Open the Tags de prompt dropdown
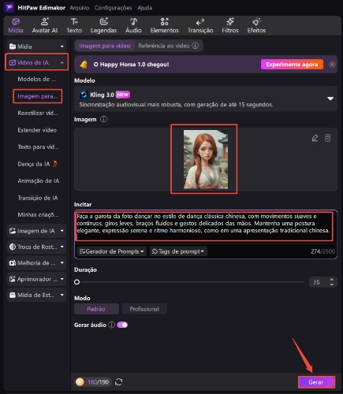 (178, 251)
